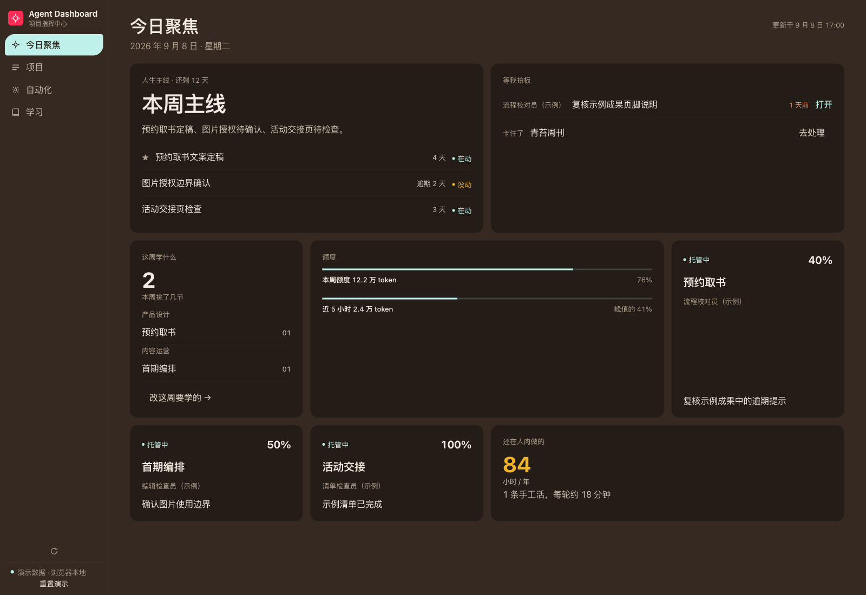Click the 预约取书 learning item under 产品设计
The width and height of the screenshot is (866, 595).
click(x=216, y=333)
